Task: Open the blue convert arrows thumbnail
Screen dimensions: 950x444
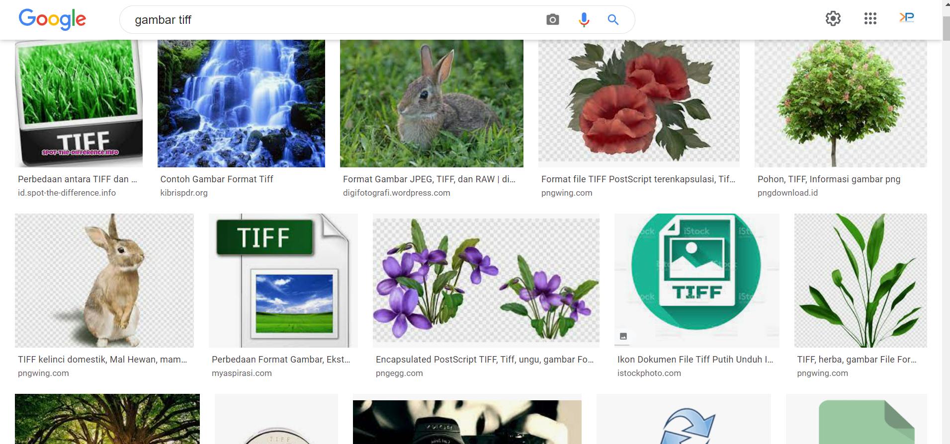Action: point(684,419)
